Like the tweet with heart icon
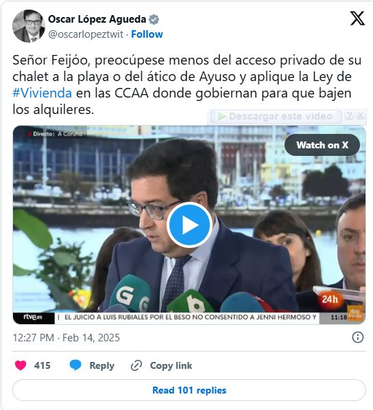The height and width of the screenshot is (410, 373). coord(21,365)
